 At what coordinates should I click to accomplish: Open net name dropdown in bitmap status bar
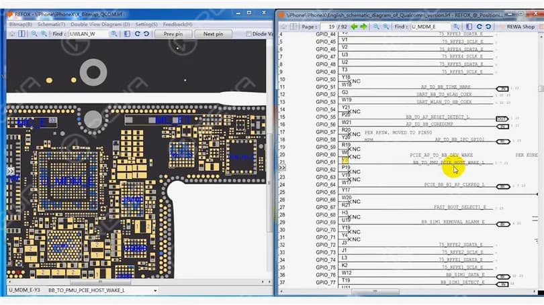[155, 290]
